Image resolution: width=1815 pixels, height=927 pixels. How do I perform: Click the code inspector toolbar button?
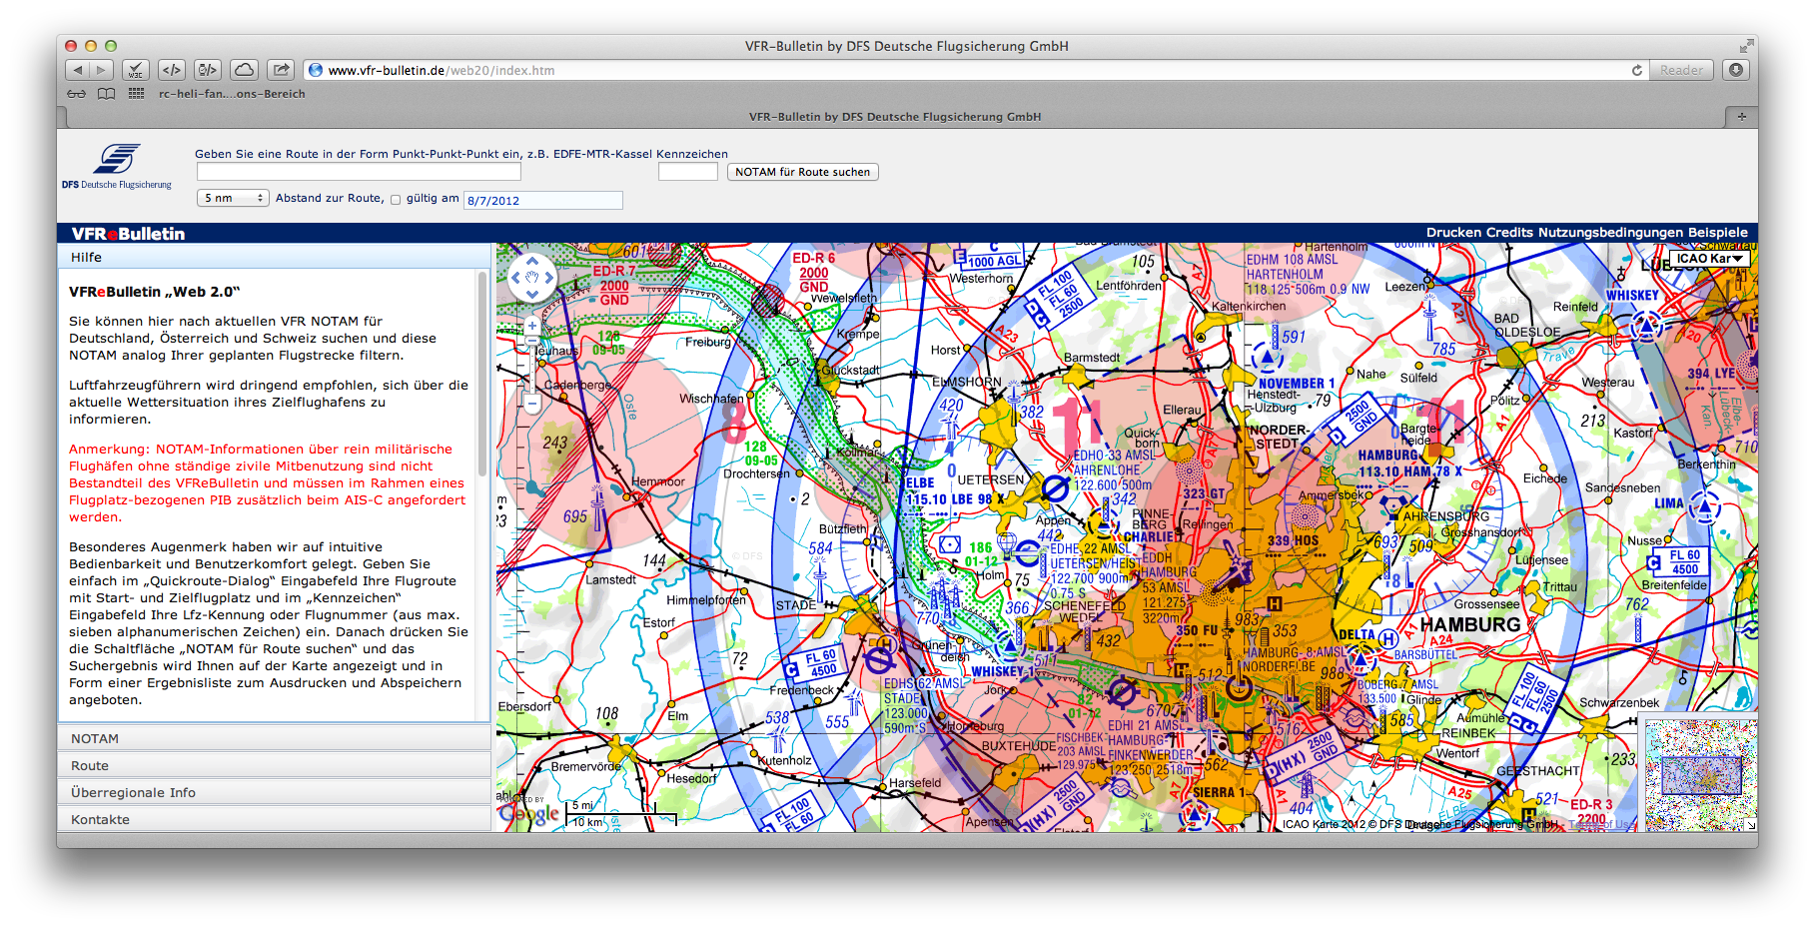tap(208, 70)
